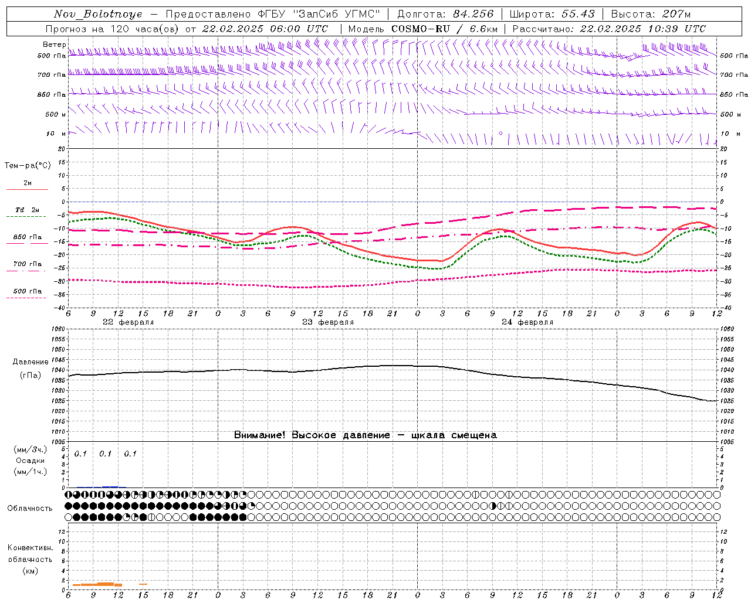Click the Тем-ра(°C) panel label
This screenshot has width=751, height=600.
coord(28,166)
